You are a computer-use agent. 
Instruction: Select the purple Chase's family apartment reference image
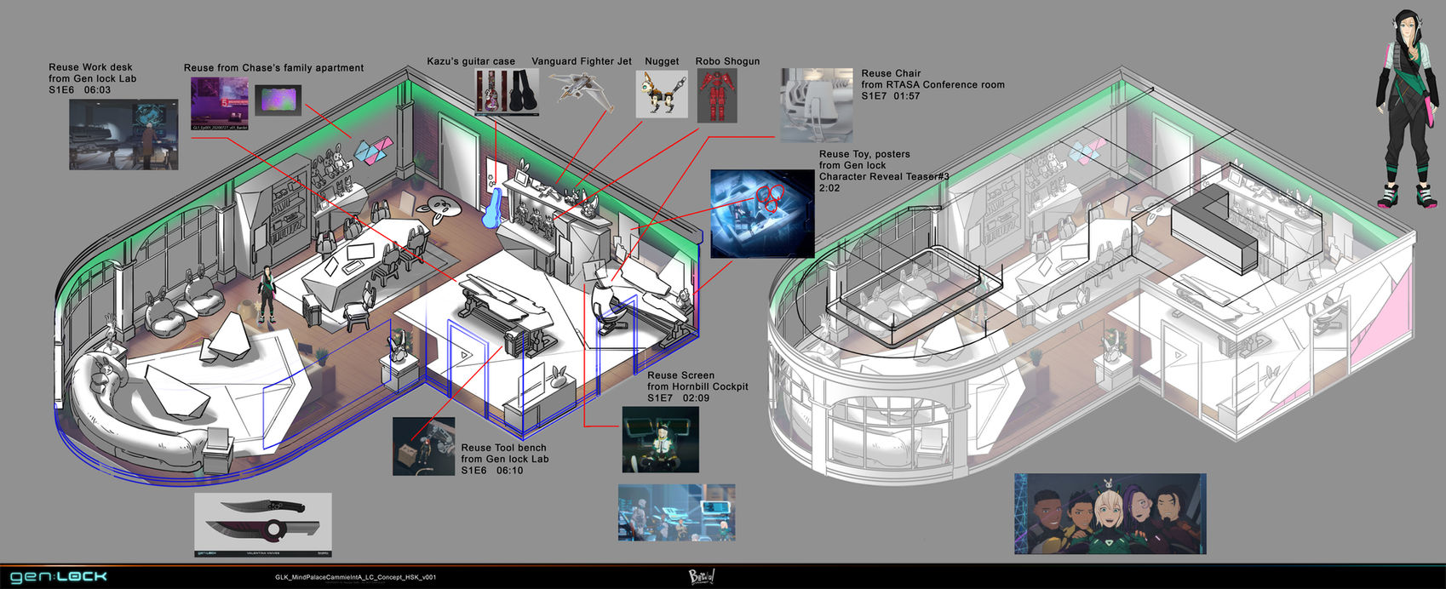[x=220, y=104]
